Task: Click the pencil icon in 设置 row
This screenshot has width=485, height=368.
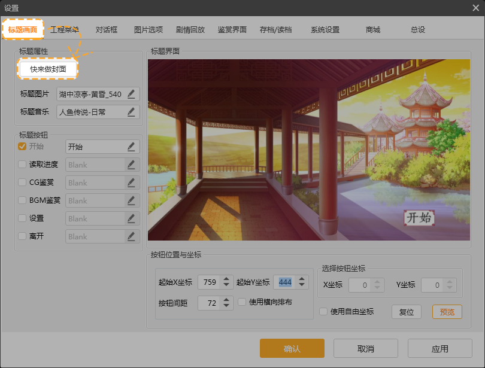Action: 131,218
